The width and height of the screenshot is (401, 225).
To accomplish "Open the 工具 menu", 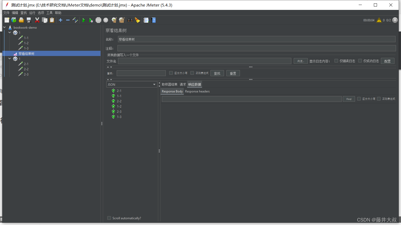I will (49, 13).
